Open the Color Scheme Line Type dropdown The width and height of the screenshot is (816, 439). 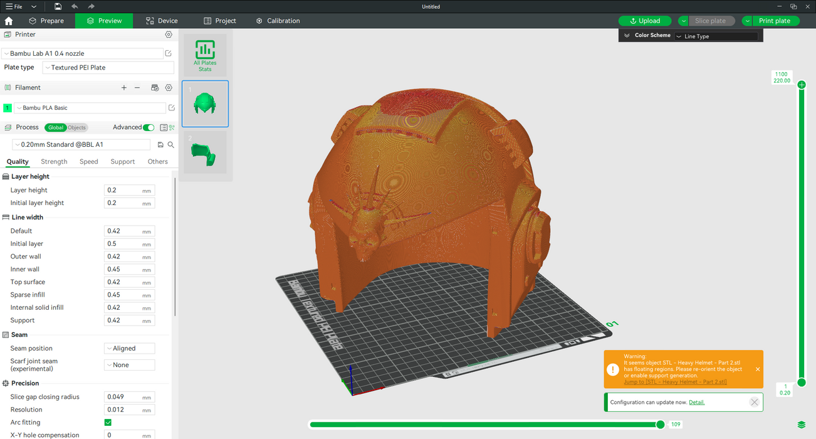pos(716,36)
